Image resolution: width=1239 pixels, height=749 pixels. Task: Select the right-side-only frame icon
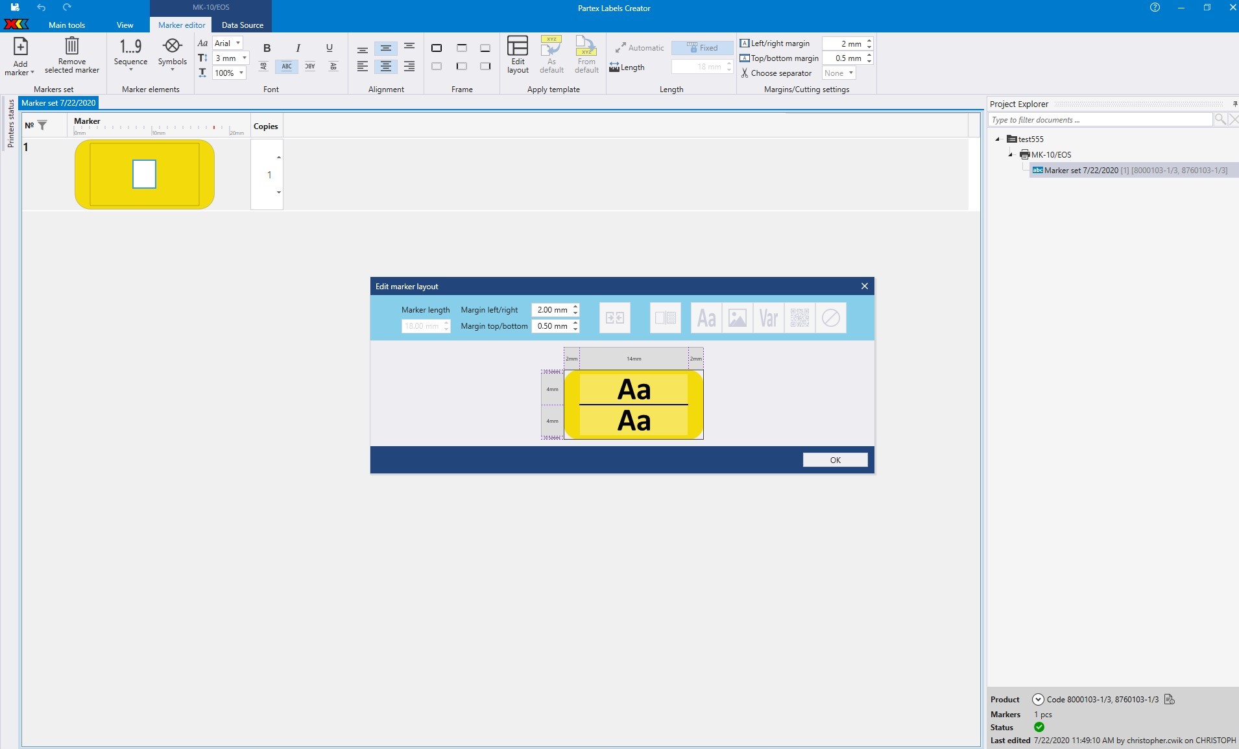[x=485, y=66]
